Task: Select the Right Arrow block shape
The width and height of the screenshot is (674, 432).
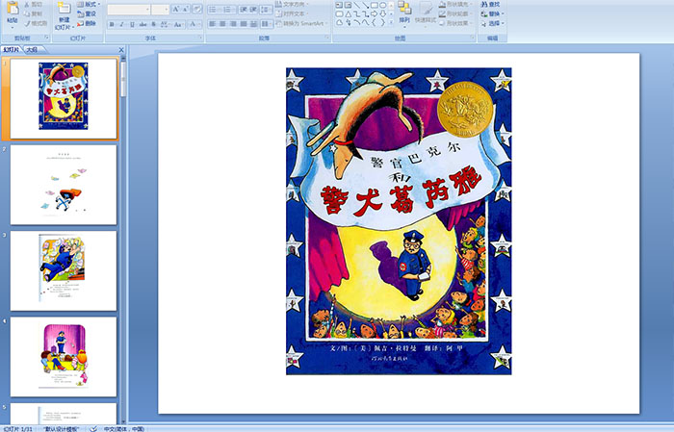Action: 374,13
